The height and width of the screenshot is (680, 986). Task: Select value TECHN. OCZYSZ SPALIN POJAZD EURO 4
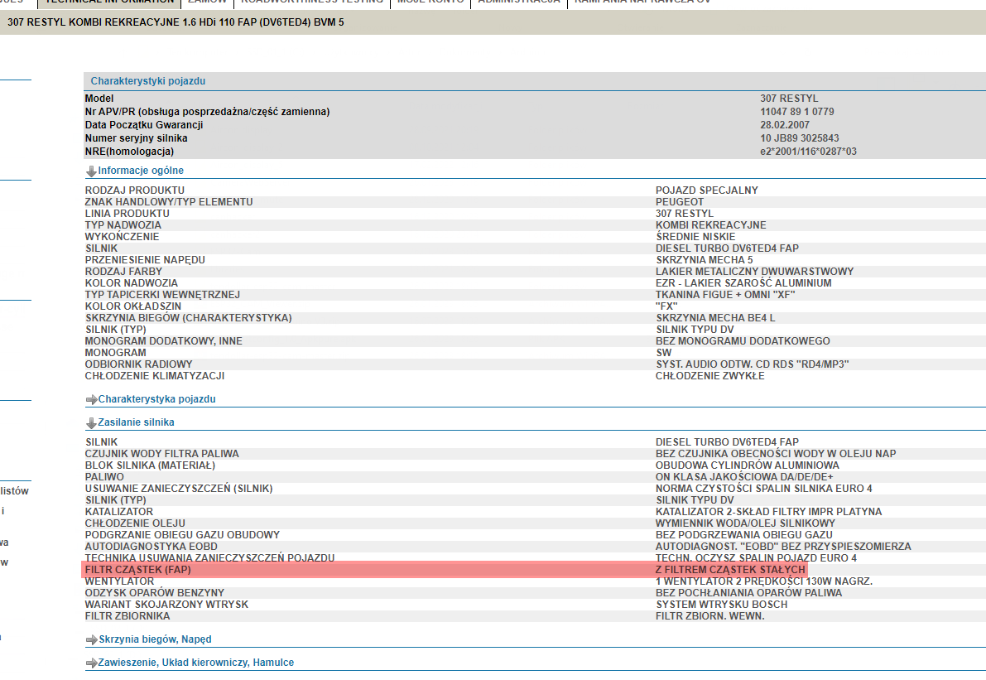pyautogui.click(x=756, y=558)
